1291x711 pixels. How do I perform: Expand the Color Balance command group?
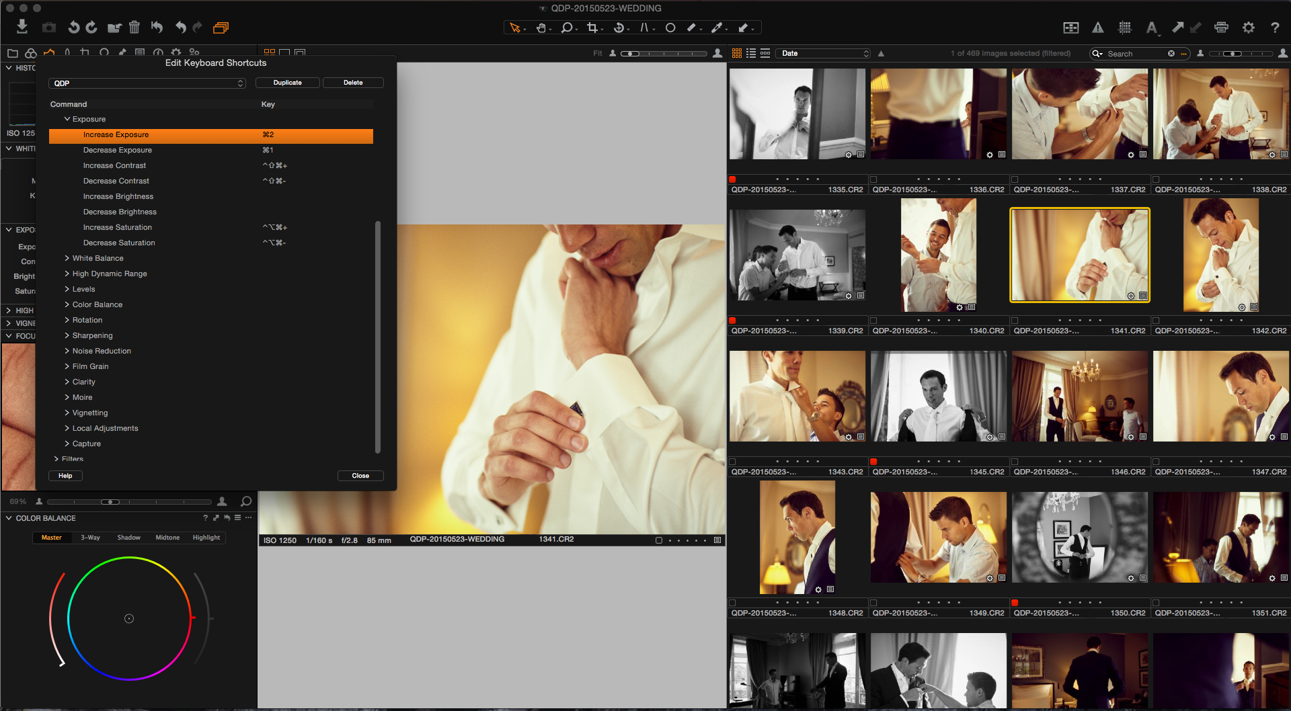(x=67, y=304)
